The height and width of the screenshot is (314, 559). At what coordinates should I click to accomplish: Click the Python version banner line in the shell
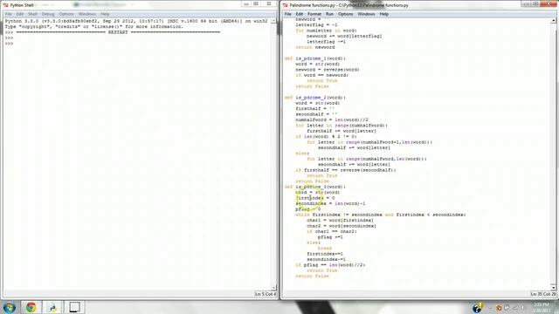tap(136, 21)
